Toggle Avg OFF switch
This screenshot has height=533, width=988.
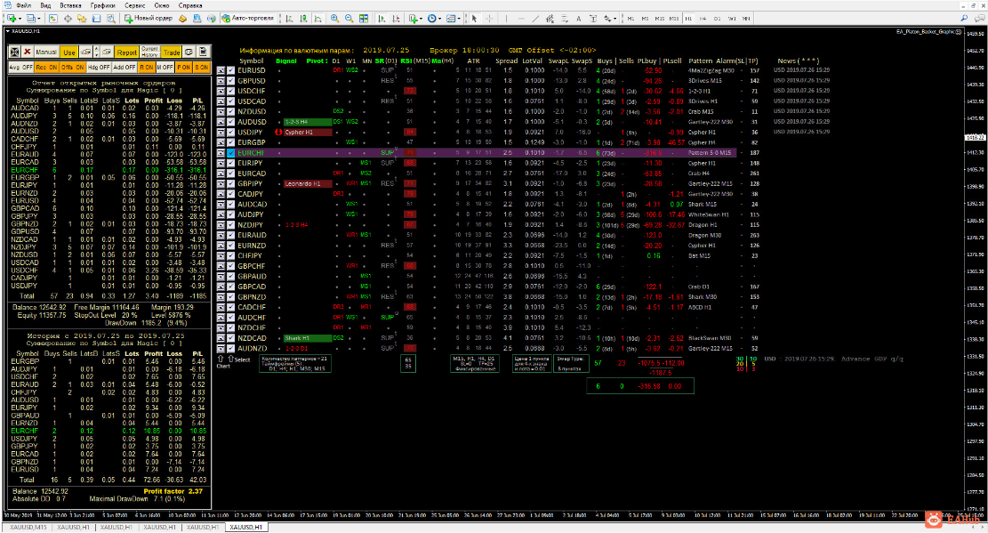20,67
